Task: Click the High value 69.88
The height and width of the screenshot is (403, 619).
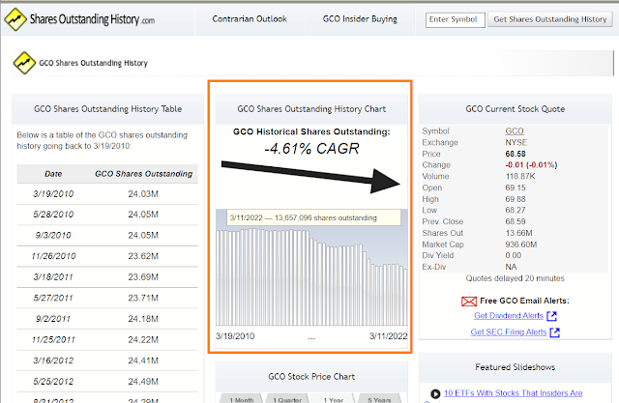Action: click(516, 199)
